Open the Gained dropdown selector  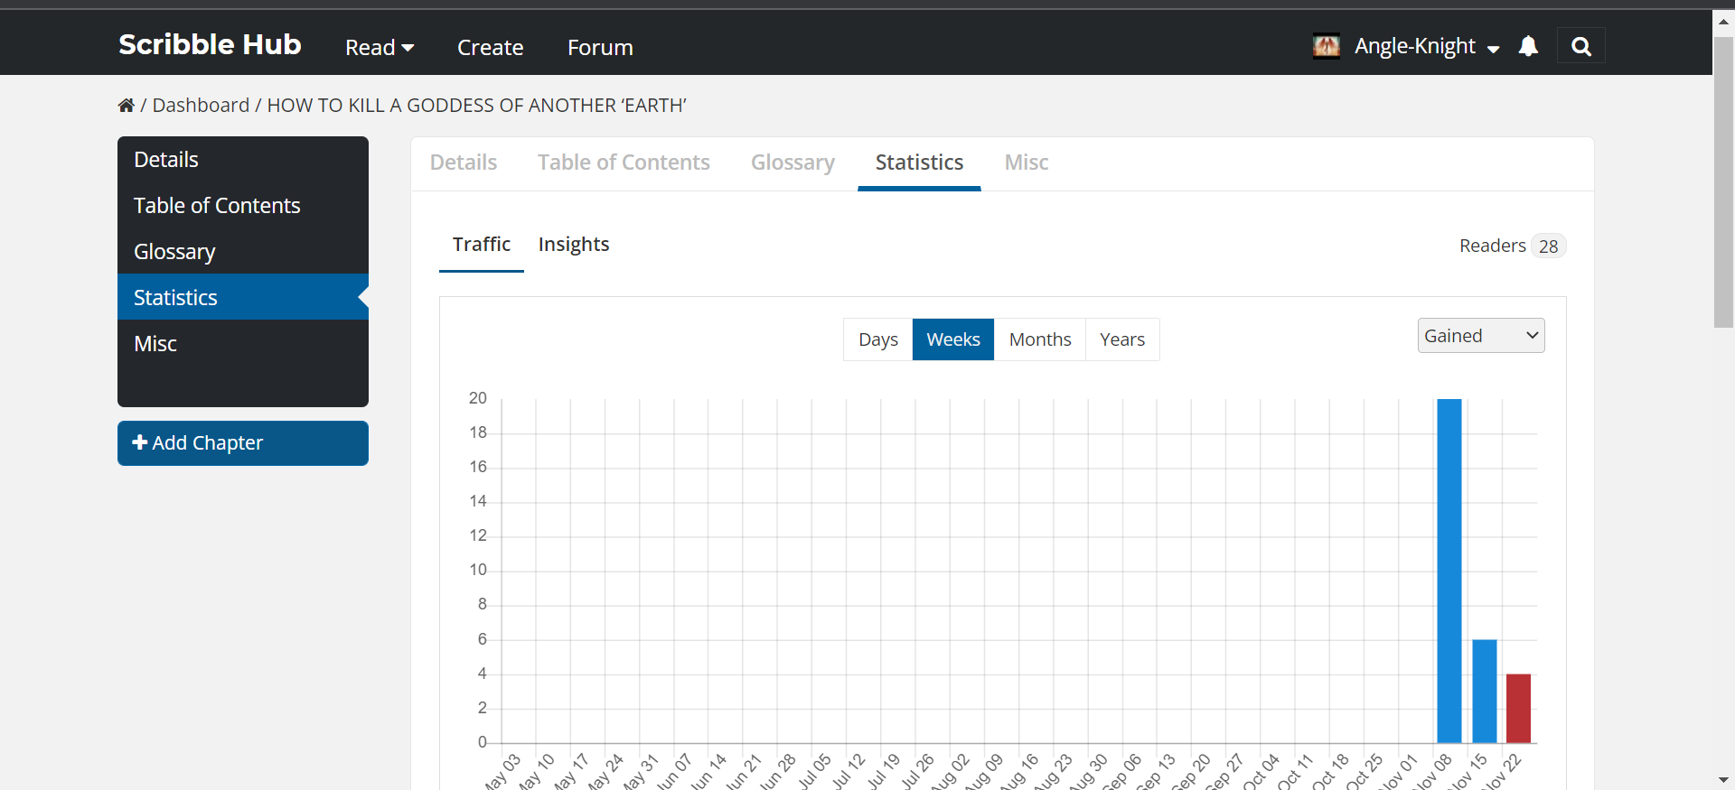[1480, 336]
